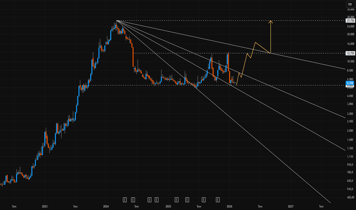Click the 2.550 price scale value

pos(351,121)
